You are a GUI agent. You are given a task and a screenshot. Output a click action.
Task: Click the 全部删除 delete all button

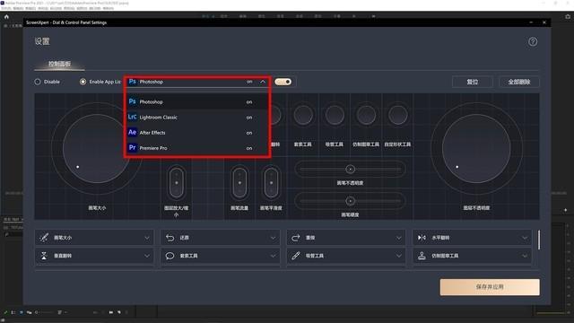click(519, 82)
